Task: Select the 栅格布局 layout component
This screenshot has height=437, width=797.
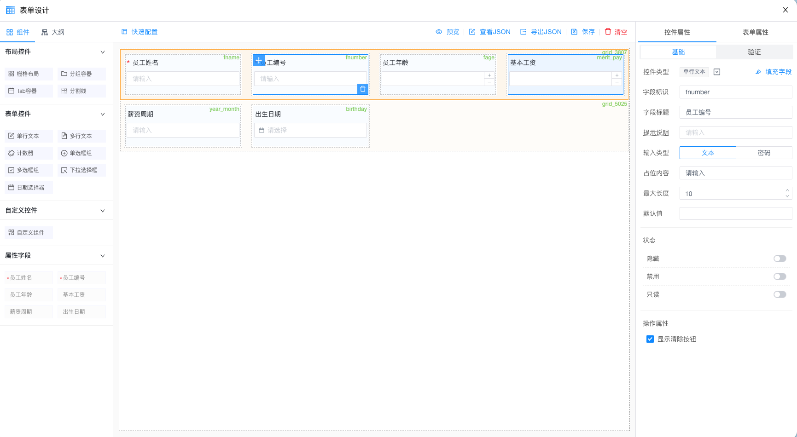Action: click(29, 74)
